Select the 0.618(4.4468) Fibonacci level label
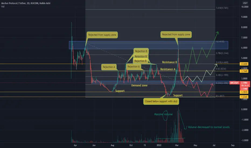The height and width of the screenshot is (148, 251). [x=222, y=62]
